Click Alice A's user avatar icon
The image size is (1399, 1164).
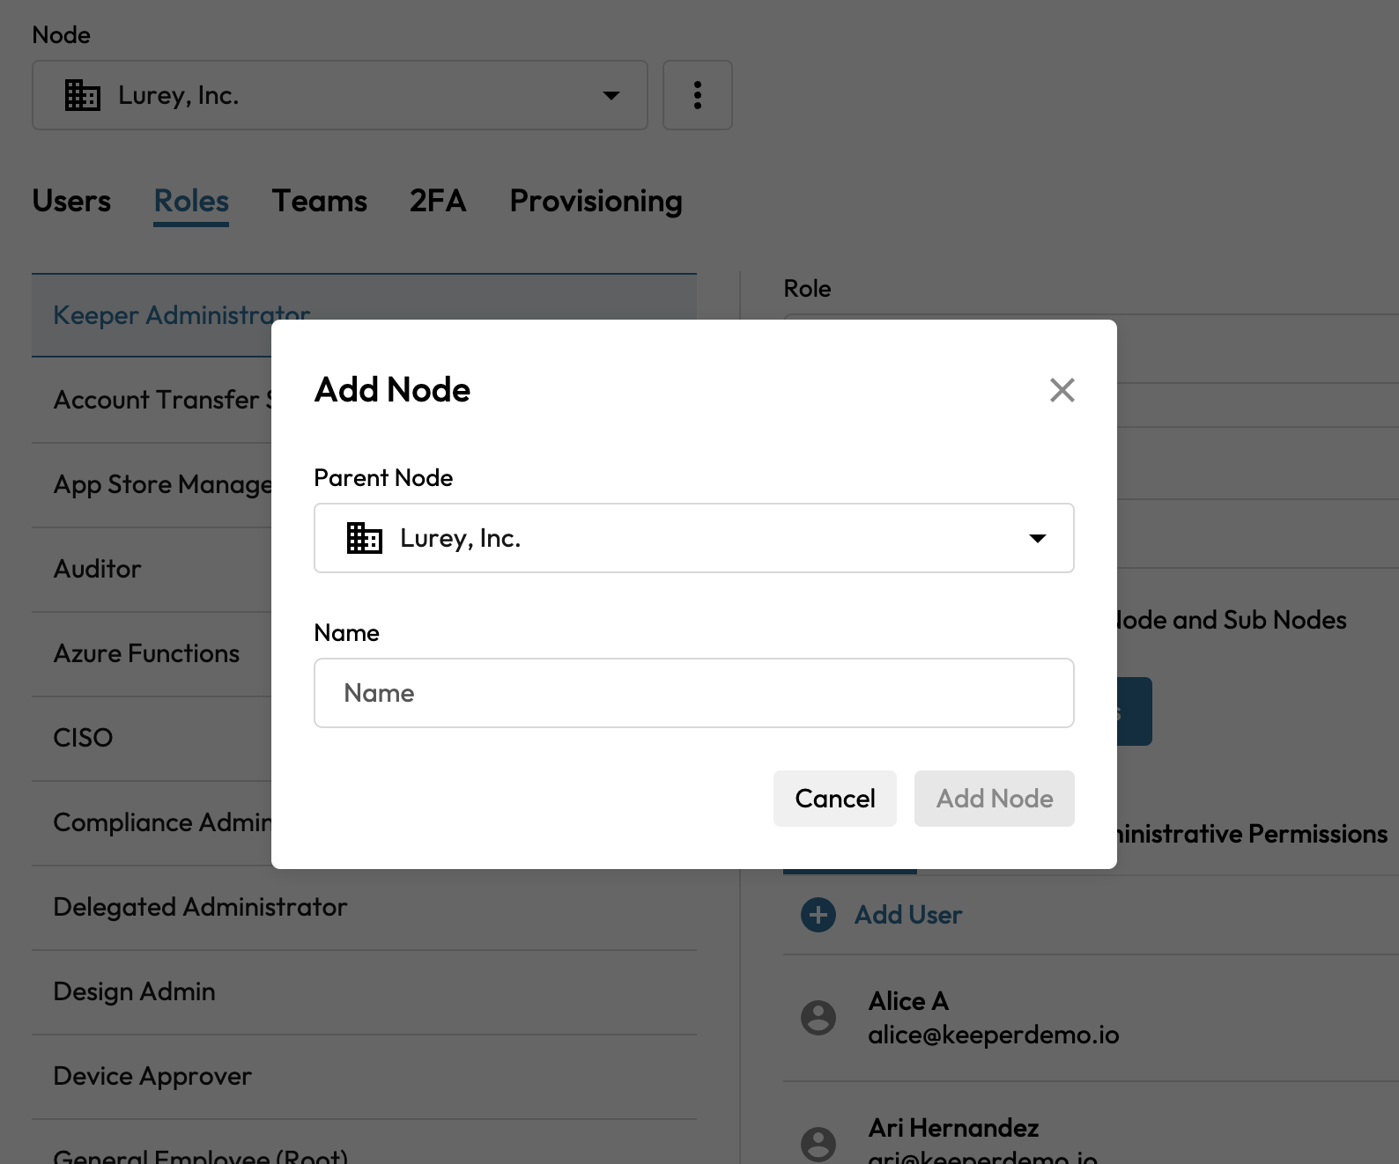(818, 1018)
